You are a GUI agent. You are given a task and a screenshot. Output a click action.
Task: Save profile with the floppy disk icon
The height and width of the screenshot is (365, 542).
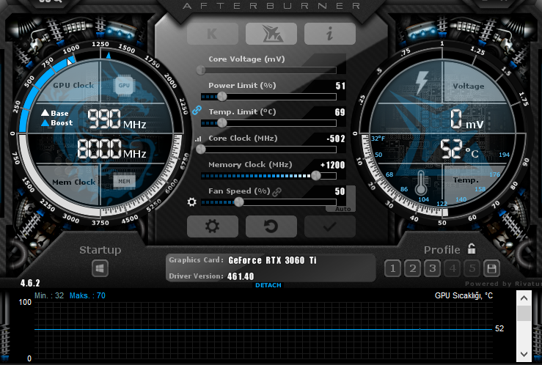tap(491, 268)
